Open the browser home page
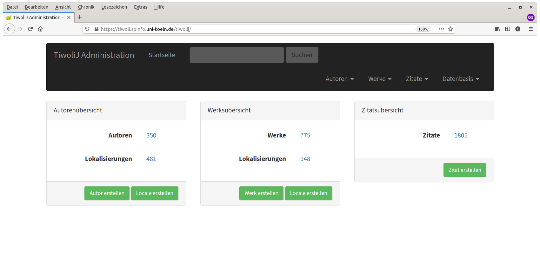Screen dimensions: 540x262 pyautogui.click(x=40, y=29)
